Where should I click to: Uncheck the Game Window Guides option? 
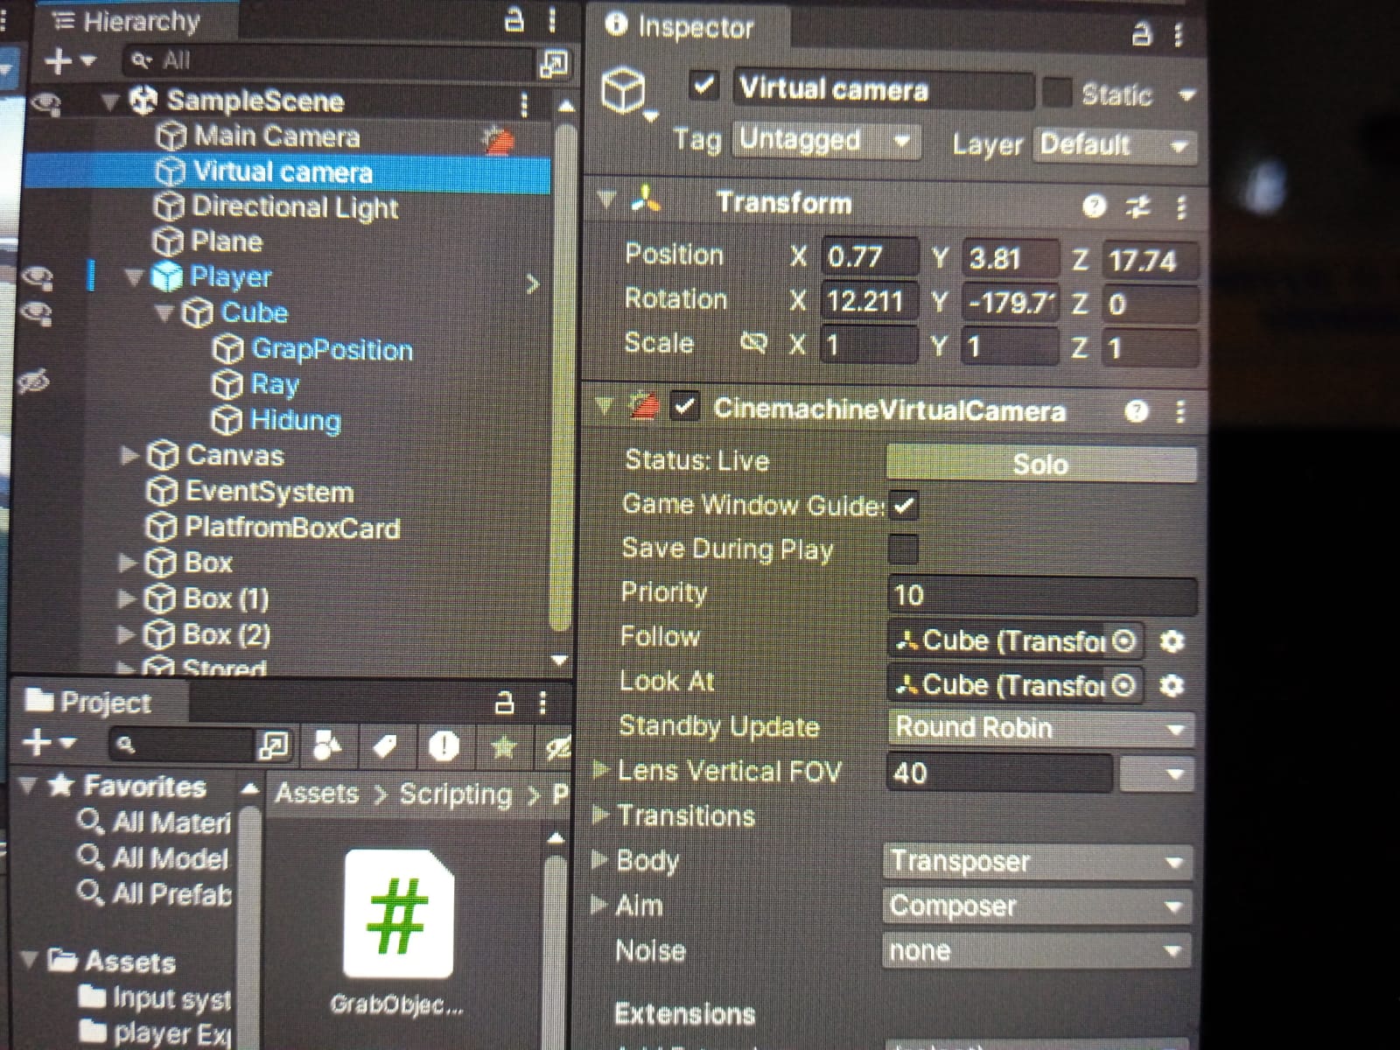point(903,505)
